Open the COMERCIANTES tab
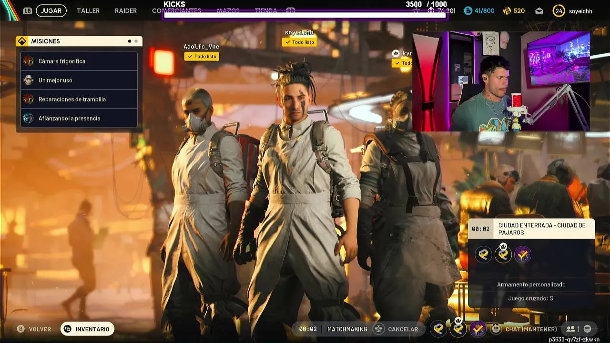610x343 pixels. click(176, 10)
